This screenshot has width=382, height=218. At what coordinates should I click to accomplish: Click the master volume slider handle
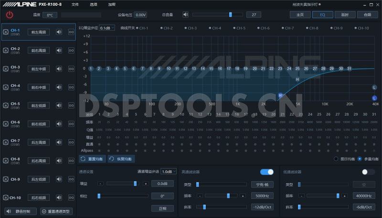(230, 15)
